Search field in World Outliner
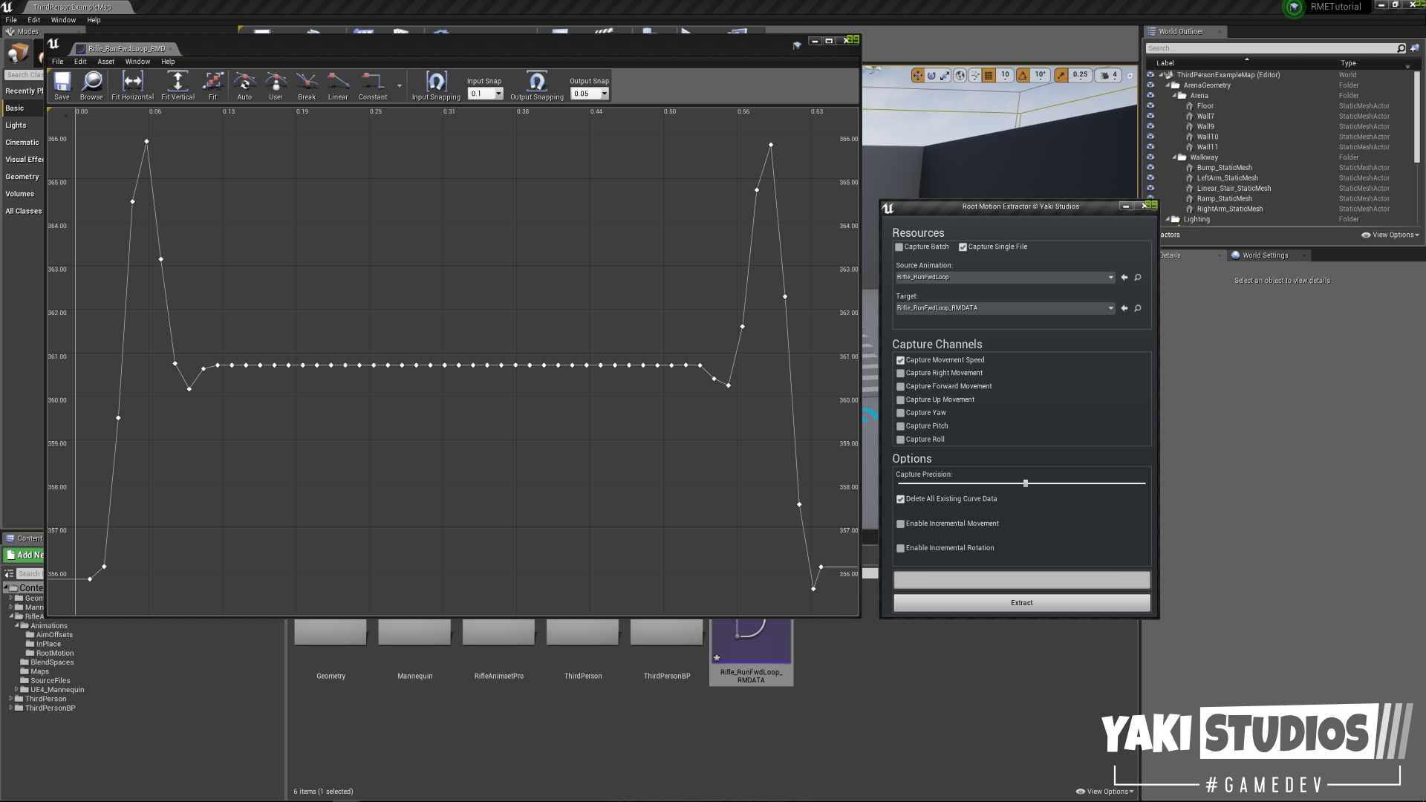This screenshot has height=802, width=1426. point(1271,48)
